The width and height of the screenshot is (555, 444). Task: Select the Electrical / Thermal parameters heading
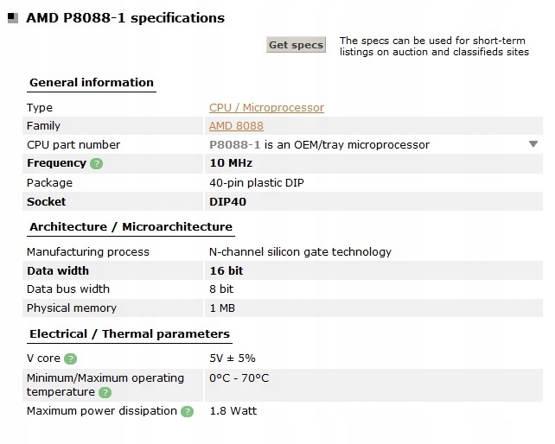(130, 334)
